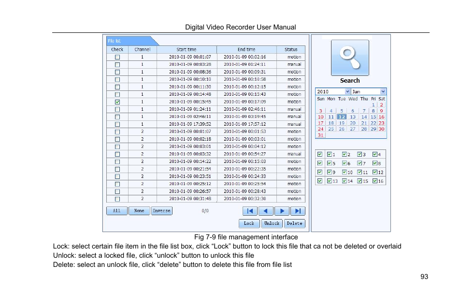Check the file starting 2010-01-09 00:01:07 channel 1
This screenshot has height=308, width=461.
click(117, 57)
